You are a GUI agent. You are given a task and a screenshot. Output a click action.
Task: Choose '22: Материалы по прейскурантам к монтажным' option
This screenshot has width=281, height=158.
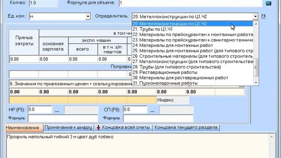tap(192, 34)
